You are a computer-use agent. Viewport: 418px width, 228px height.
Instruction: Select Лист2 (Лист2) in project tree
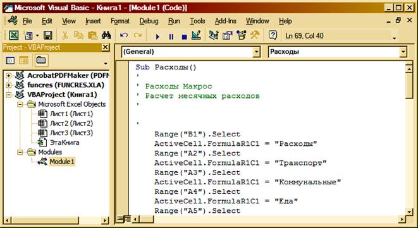tap(71, 123)
